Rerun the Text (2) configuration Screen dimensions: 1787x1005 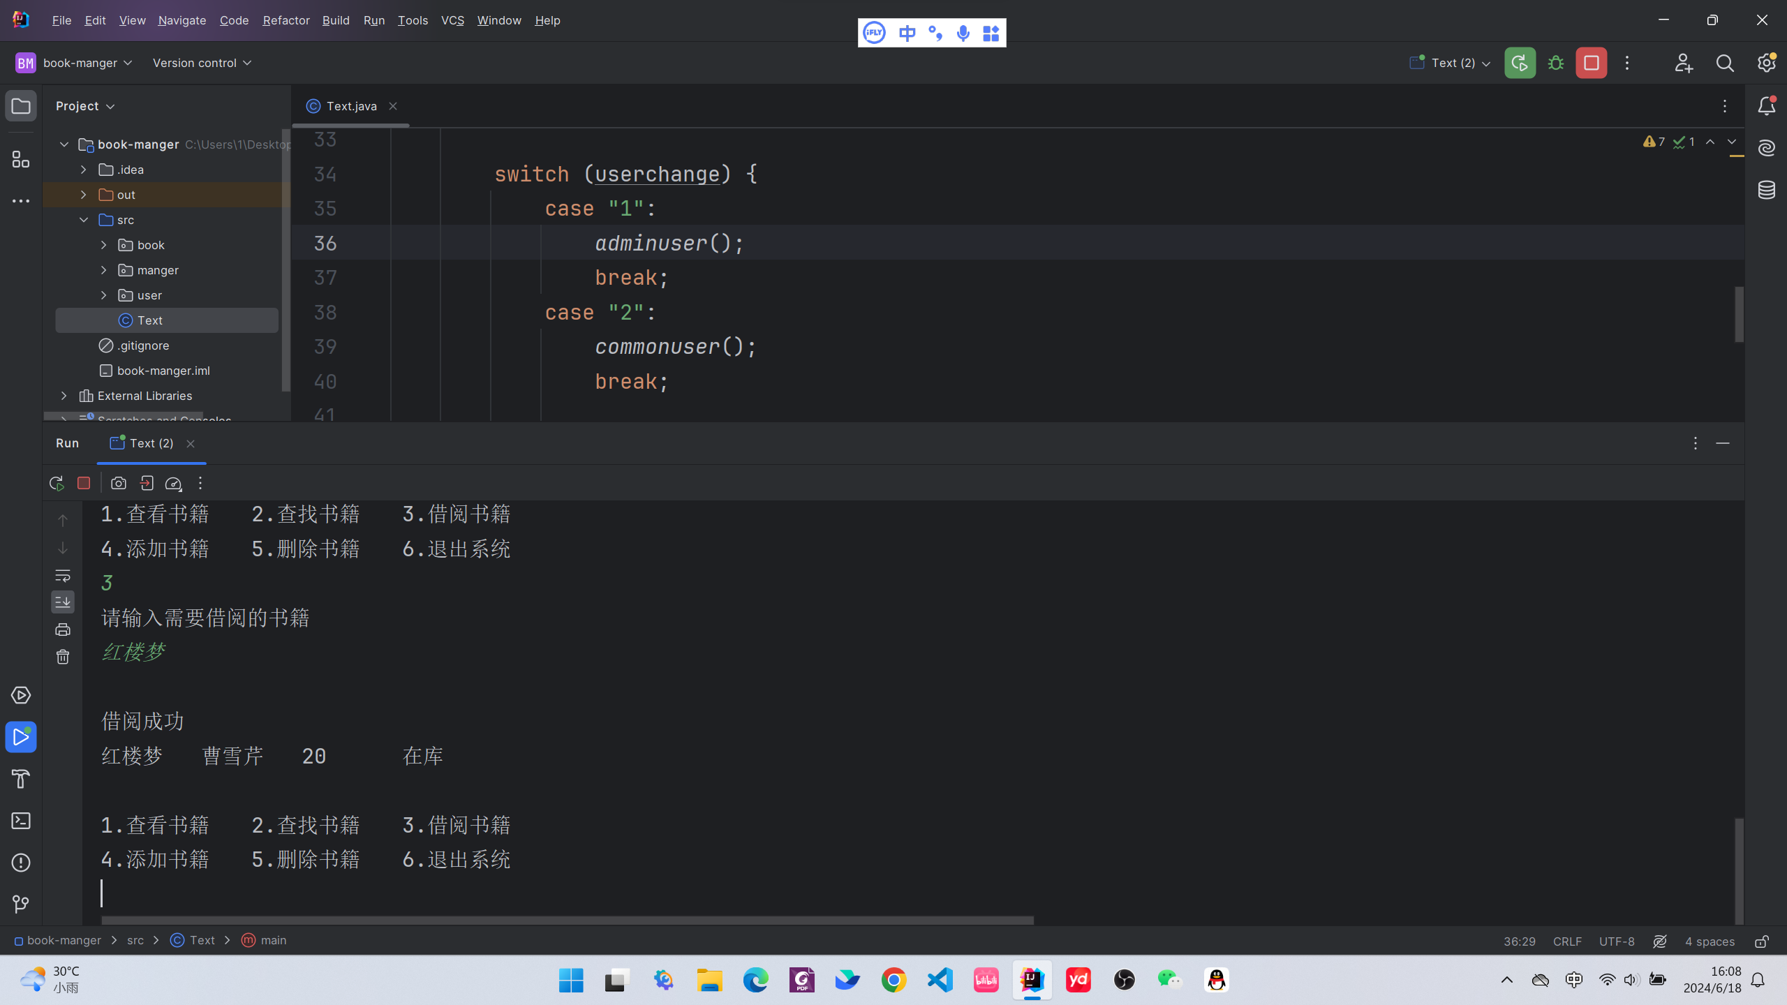(x=1520, y=63)
